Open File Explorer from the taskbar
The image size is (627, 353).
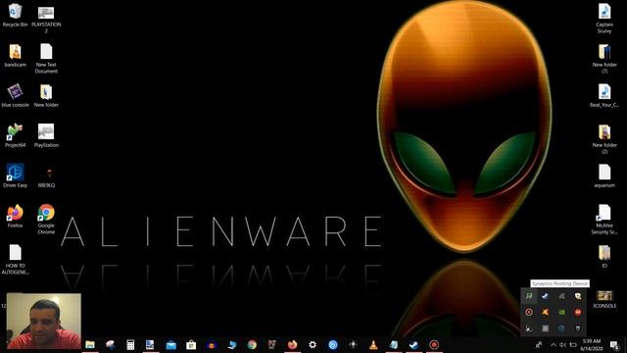coord(90,344)
